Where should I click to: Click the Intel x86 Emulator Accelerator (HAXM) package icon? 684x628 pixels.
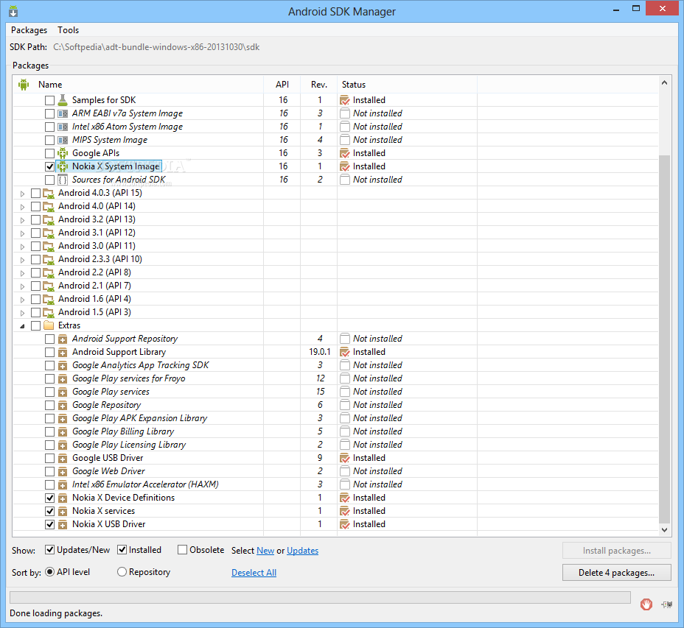coord(63,484)
